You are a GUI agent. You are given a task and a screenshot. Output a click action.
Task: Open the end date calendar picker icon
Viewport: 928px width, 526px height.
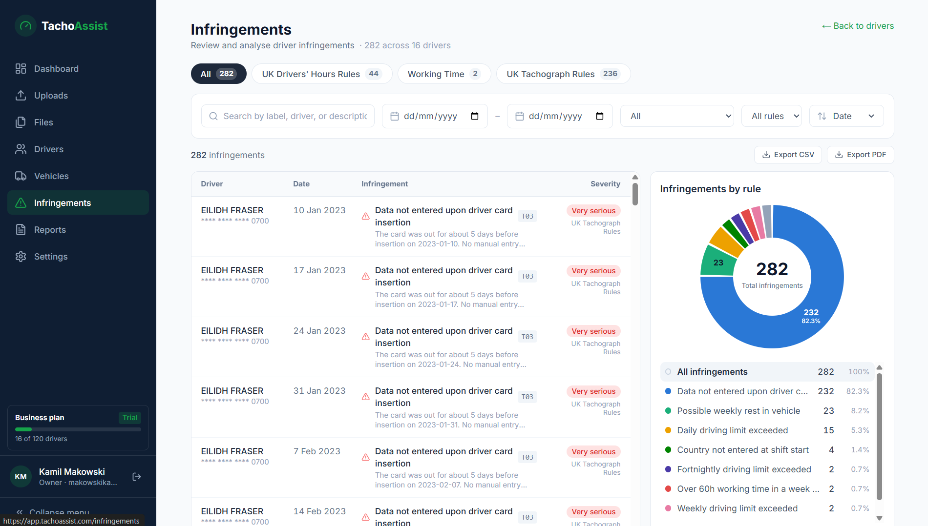tap(600, 116)
